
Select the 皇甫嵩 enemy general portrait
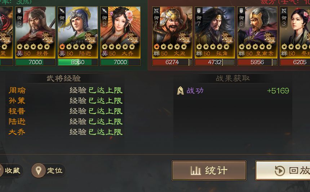(257, 32)
